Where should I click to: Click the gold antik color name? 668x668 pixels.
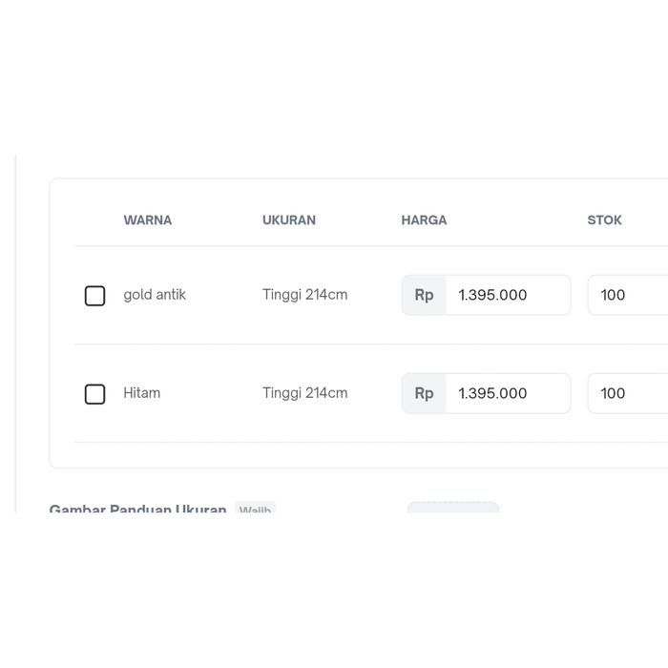pos(155,295)
